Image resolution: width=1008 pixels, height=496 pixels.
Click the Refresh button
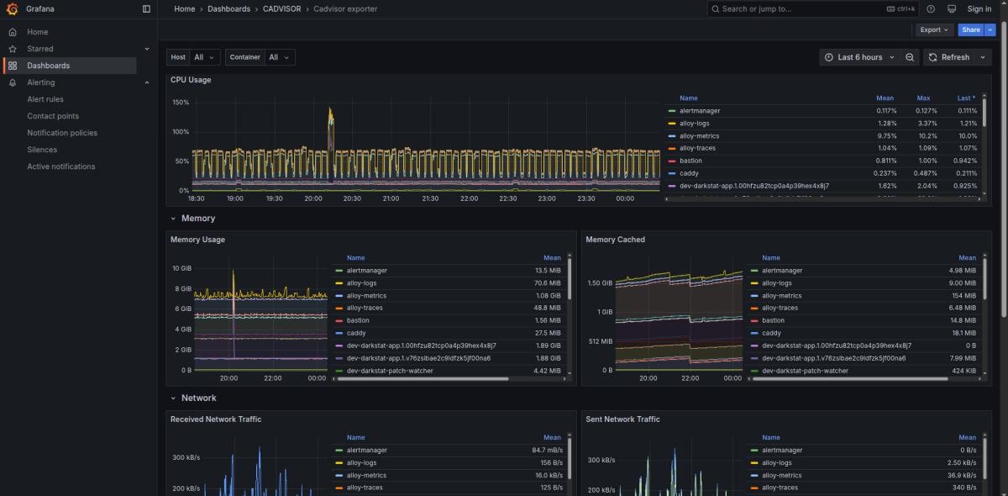coord(949,57)
